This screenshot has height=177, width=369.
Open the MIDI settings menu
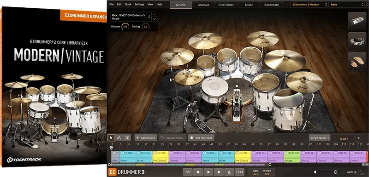352,172
